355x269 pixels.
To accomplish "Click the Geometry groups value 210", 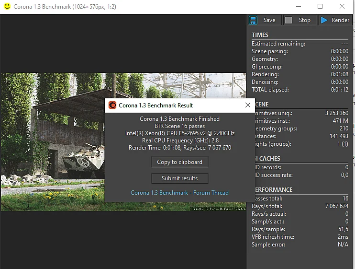I will coord(344,129).
